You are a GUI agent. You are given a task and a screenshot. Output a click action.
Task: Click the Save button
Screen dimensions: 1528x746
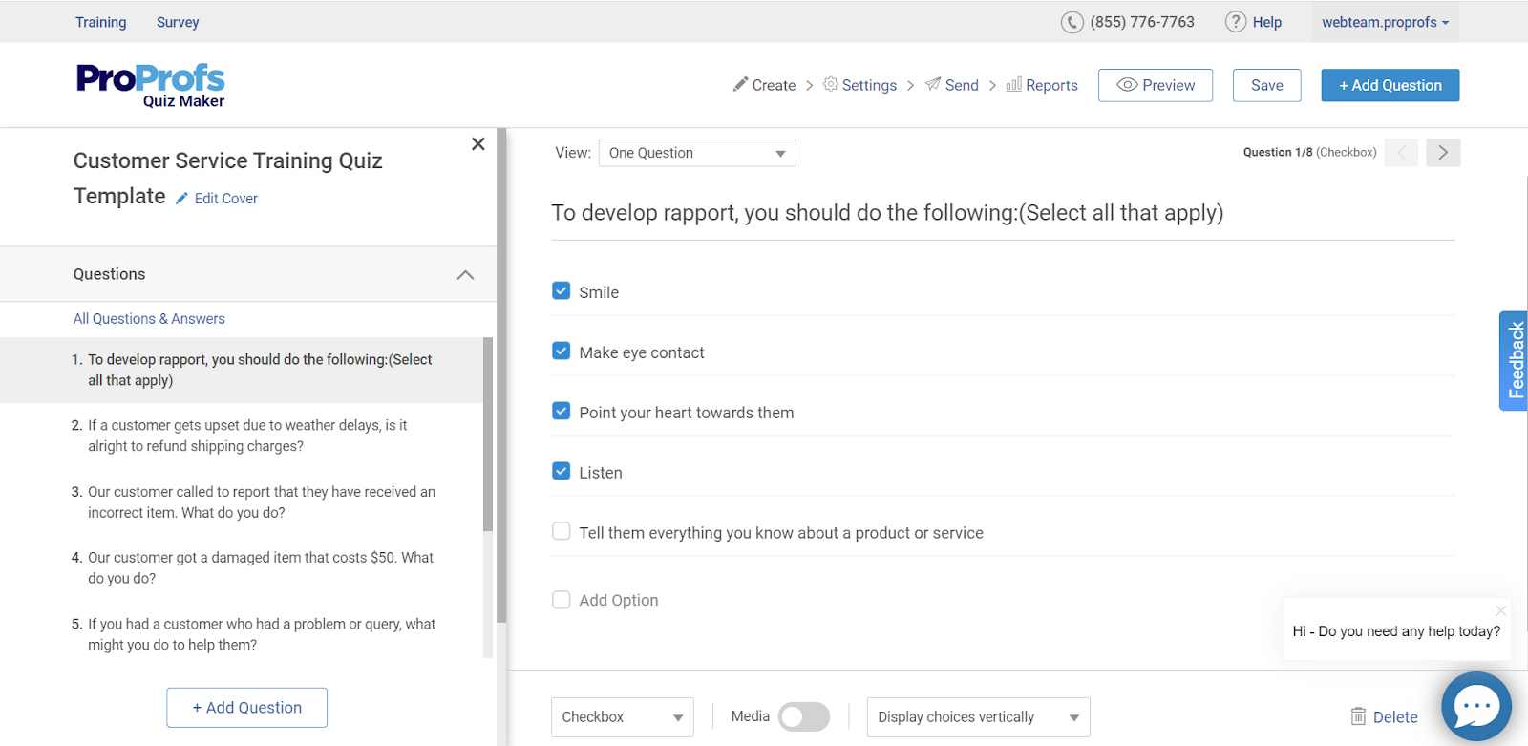(1267, 85)
